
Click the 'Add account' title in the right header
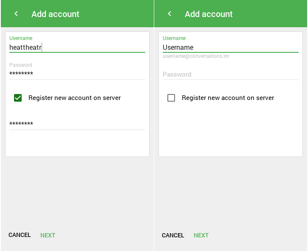(x=209, y=14)
